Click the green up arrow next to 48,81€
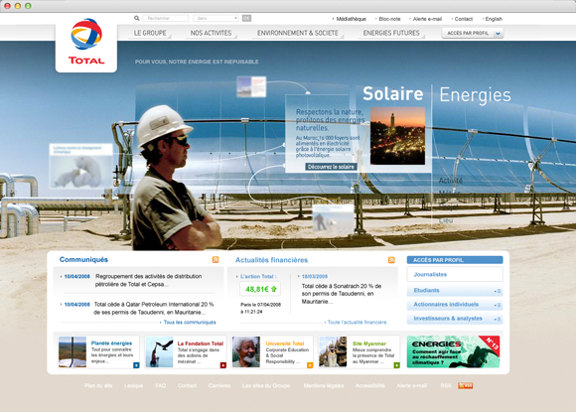The height and width of the screenshot is (412, 576). click(x=274, y=289)
